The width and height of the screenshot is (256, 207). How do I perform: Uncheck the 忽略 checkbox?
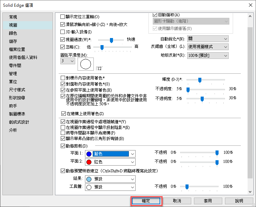[x=62, y=47]
